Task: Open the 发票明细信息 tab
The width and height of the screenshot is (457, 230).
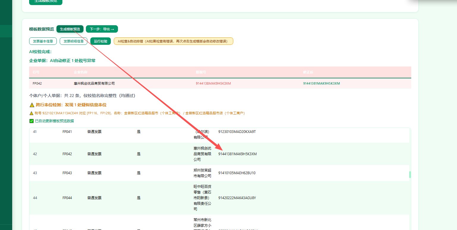Action: tap(73, 41)
